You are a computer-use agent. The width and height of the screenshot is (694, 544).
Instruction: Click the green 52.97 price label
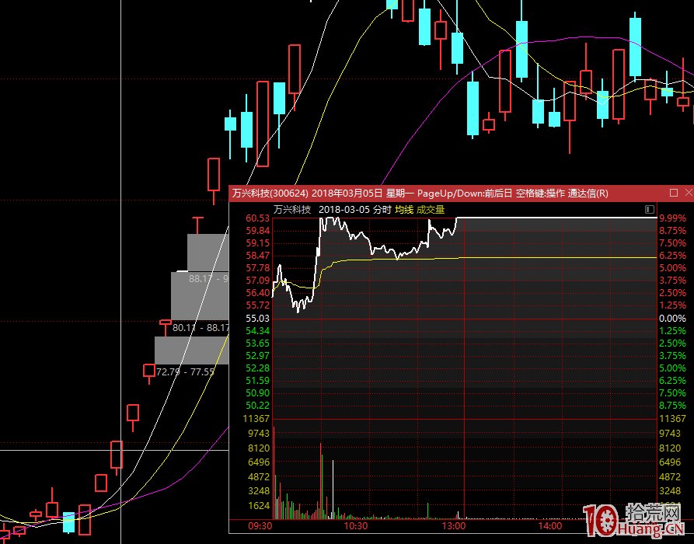[x=258, y=355]
